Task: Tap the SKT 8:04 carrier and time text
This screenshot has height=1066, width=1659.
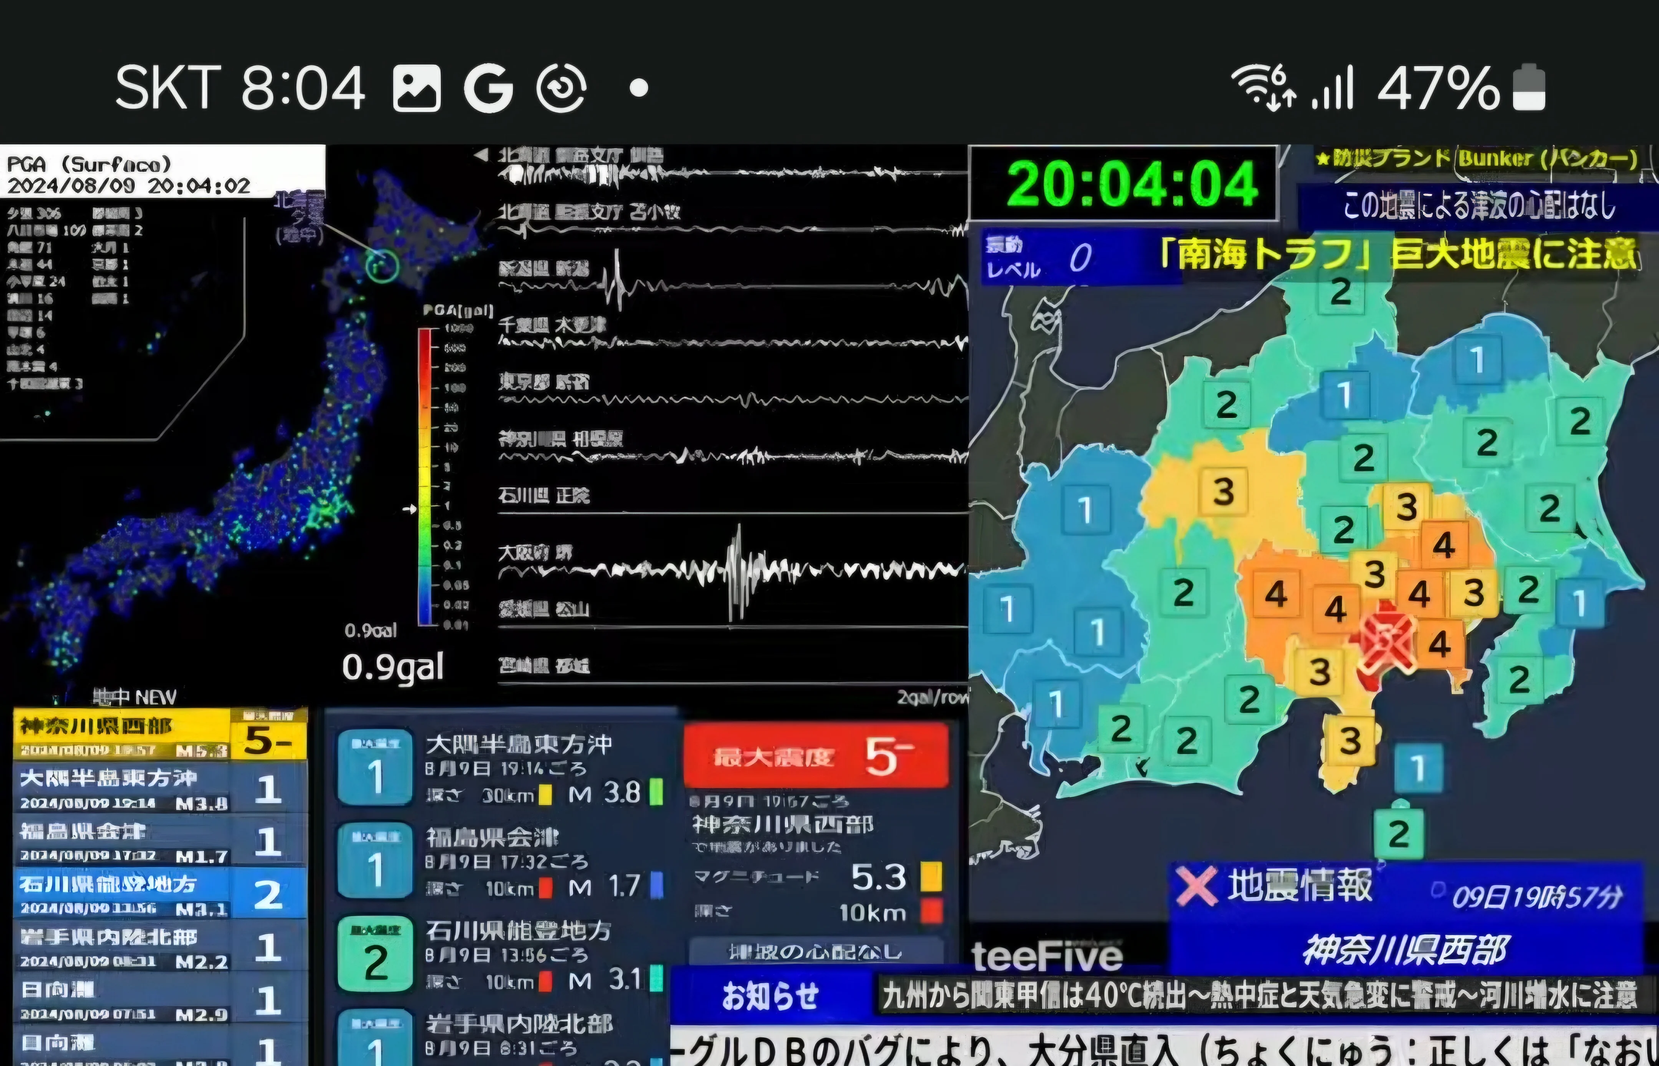Action: pyautogui.click(x=240, y=89)
